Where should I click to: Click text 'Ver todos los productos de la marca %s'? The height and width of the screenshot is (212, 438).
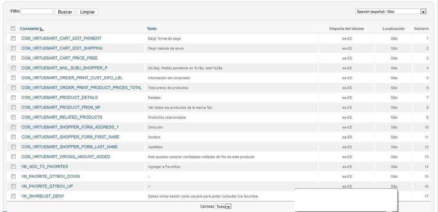click(x=180, y=108)
